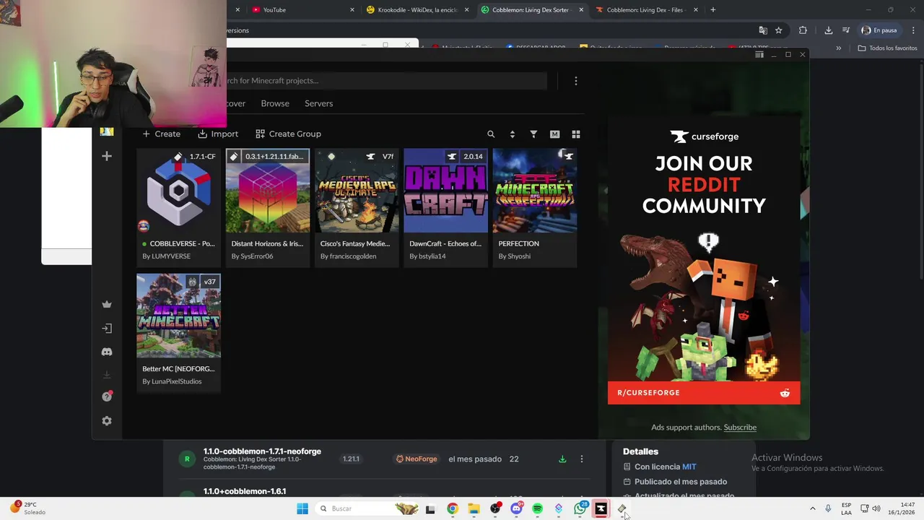Click the Subscribe link under ad

[740, 428]
